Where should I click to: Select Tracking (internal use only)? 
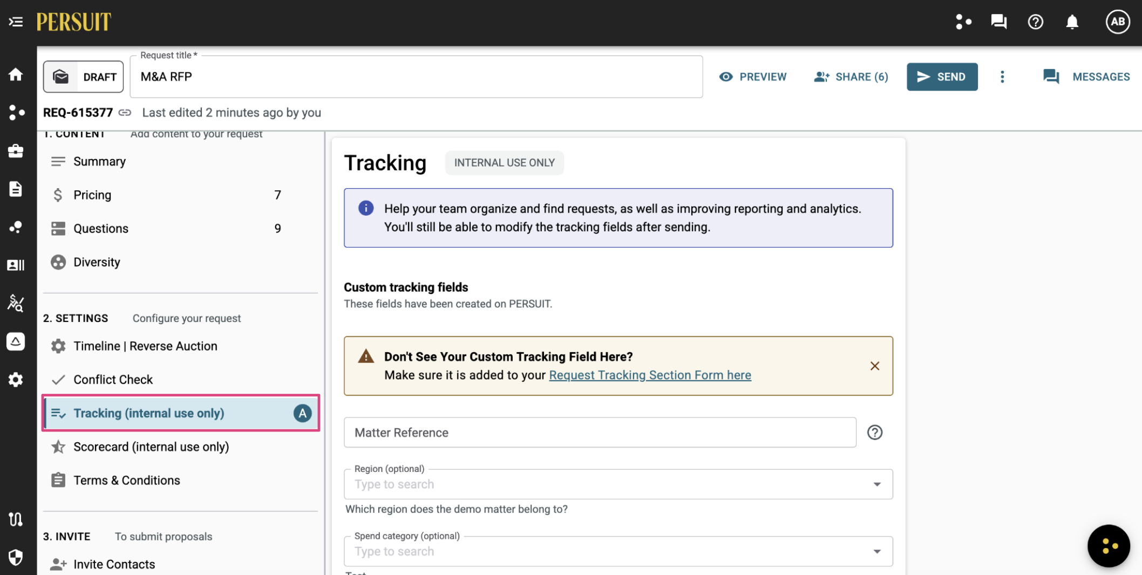pos(180,413)
